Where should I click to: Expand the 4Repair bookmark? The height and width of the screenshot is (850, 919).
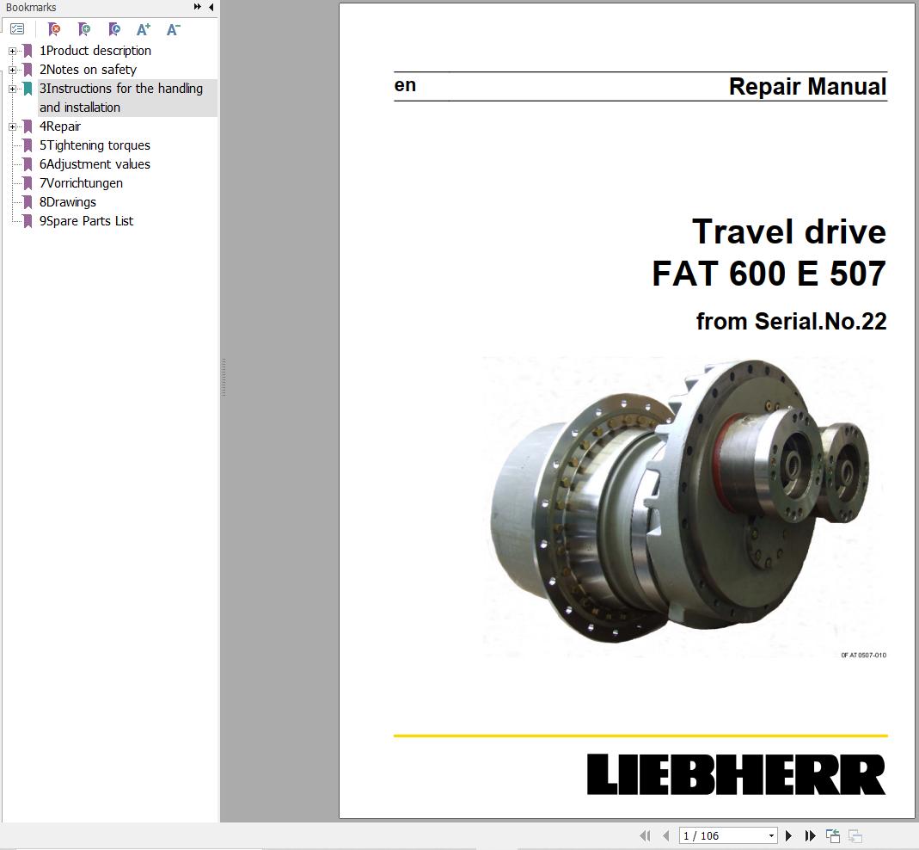coord(12,126)
